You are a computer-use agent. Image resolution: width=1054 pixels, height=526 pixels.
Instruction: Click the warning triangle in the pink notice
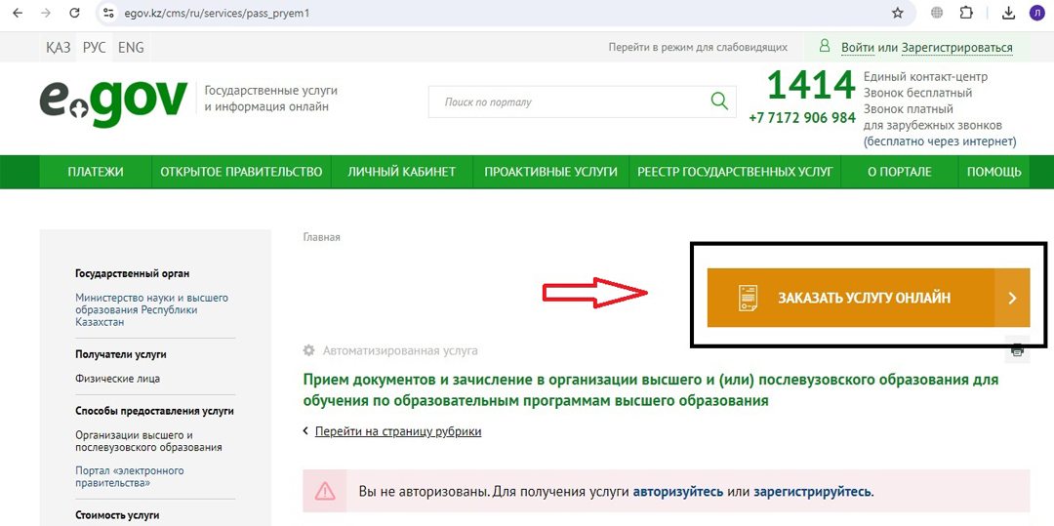point(325,491)
